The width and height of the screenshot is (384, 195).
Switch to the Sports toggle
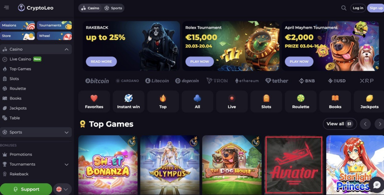click(113, 8)
